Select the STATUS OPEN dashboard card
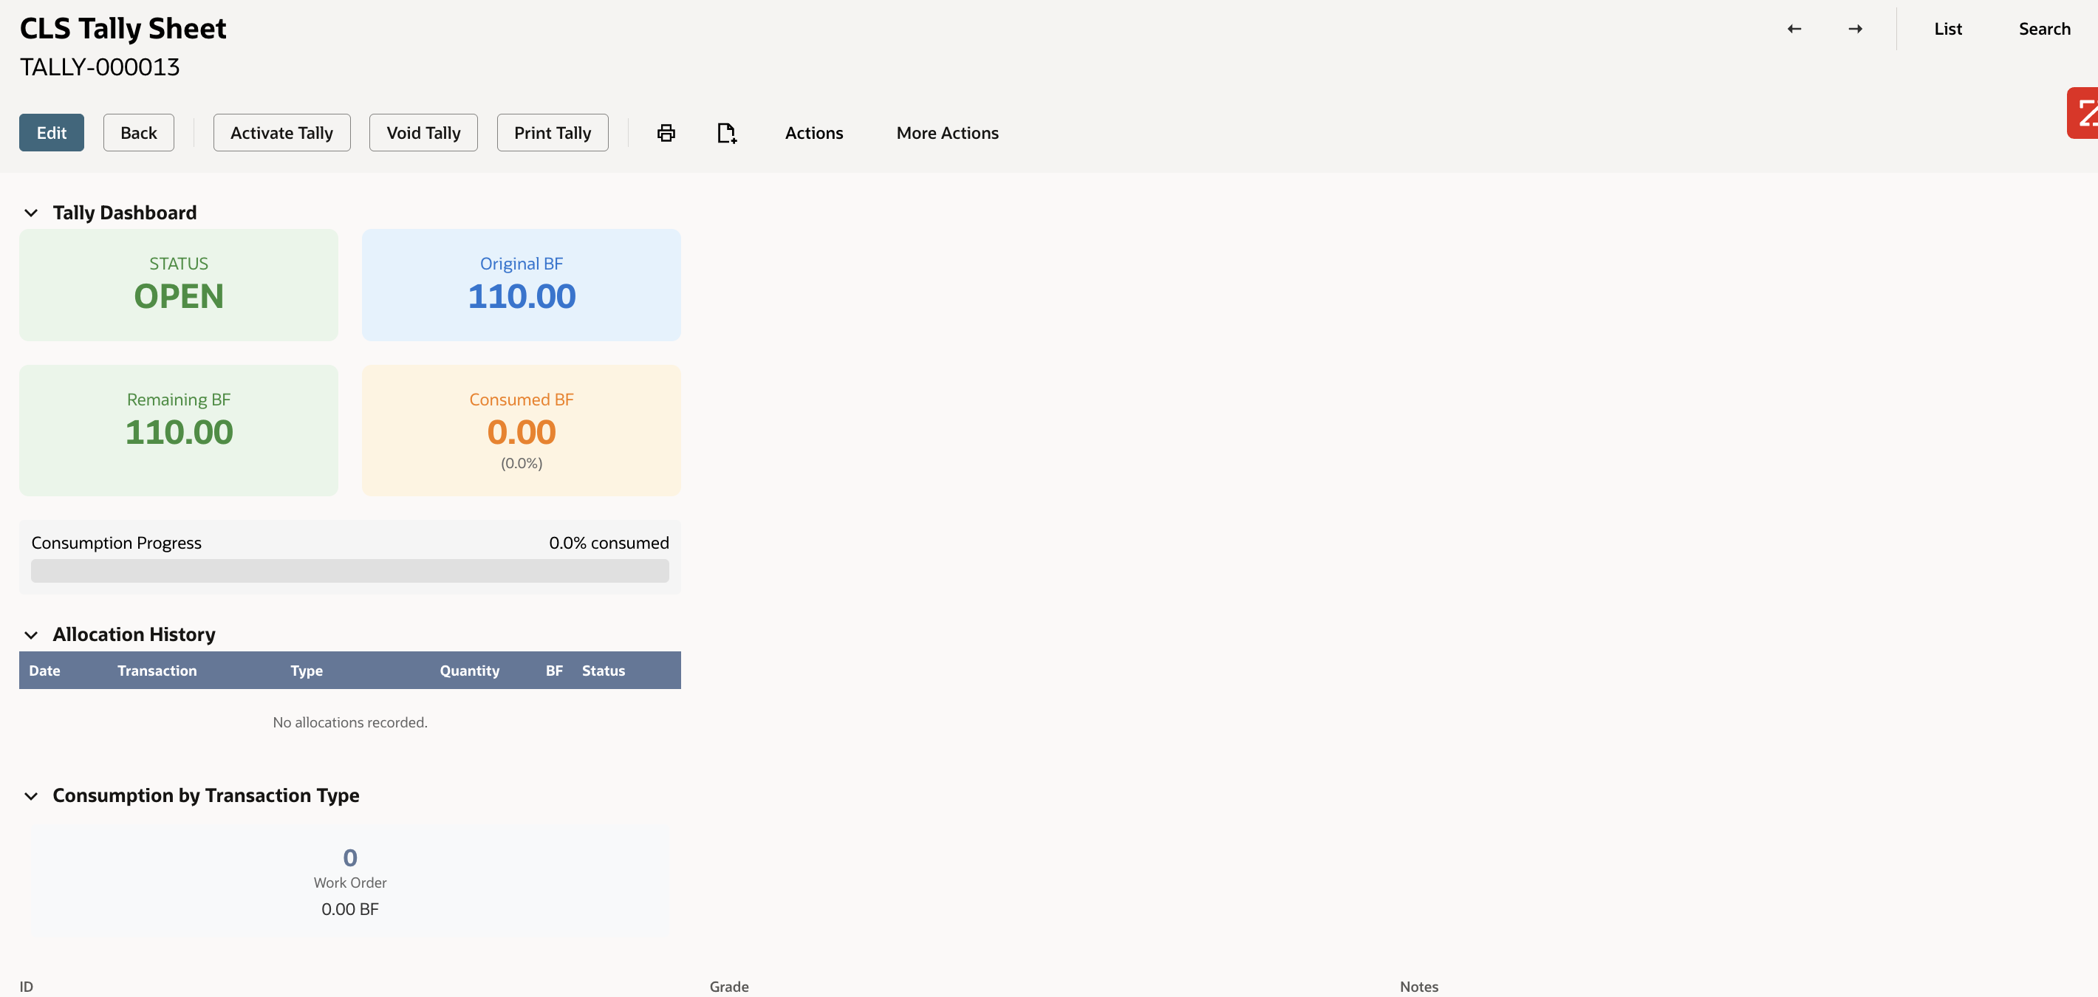The height and width of the screenshot is (997, 2098). click(178, 285)
